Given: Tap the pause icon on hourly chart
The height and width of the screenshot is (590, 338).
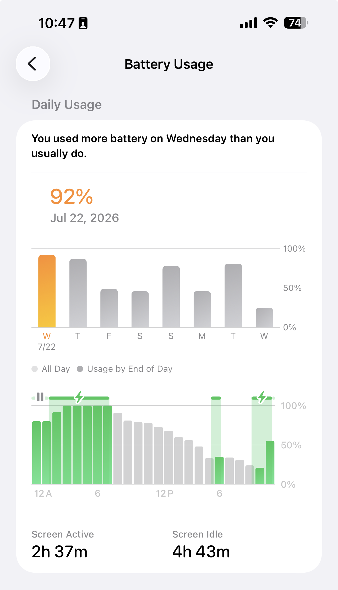Looking at the screenshot, I should [40, 397].
